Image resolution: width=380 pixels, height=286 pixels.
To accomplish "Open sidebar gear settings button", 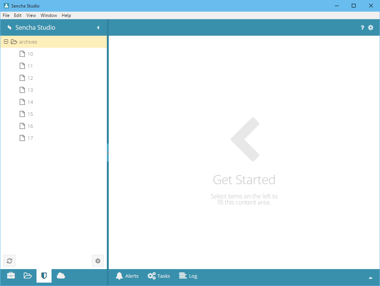I will point(98,261).
